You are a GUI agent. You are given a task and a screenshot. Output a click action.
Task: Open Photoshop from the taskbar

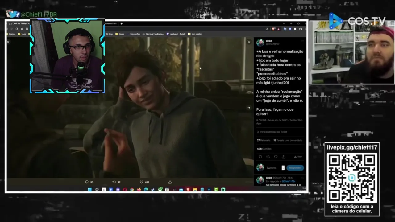(209, 190)
